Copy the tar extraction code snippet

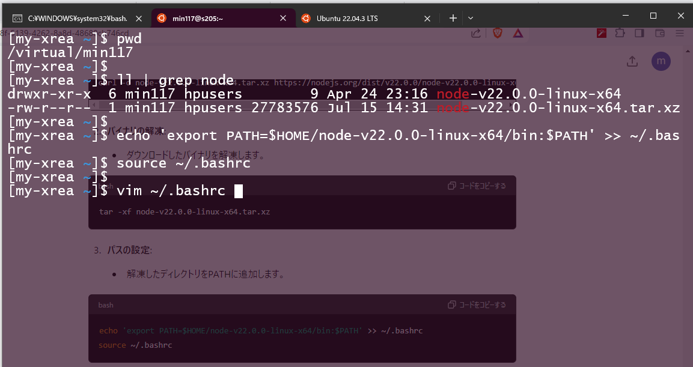click(x=475, y=186)
